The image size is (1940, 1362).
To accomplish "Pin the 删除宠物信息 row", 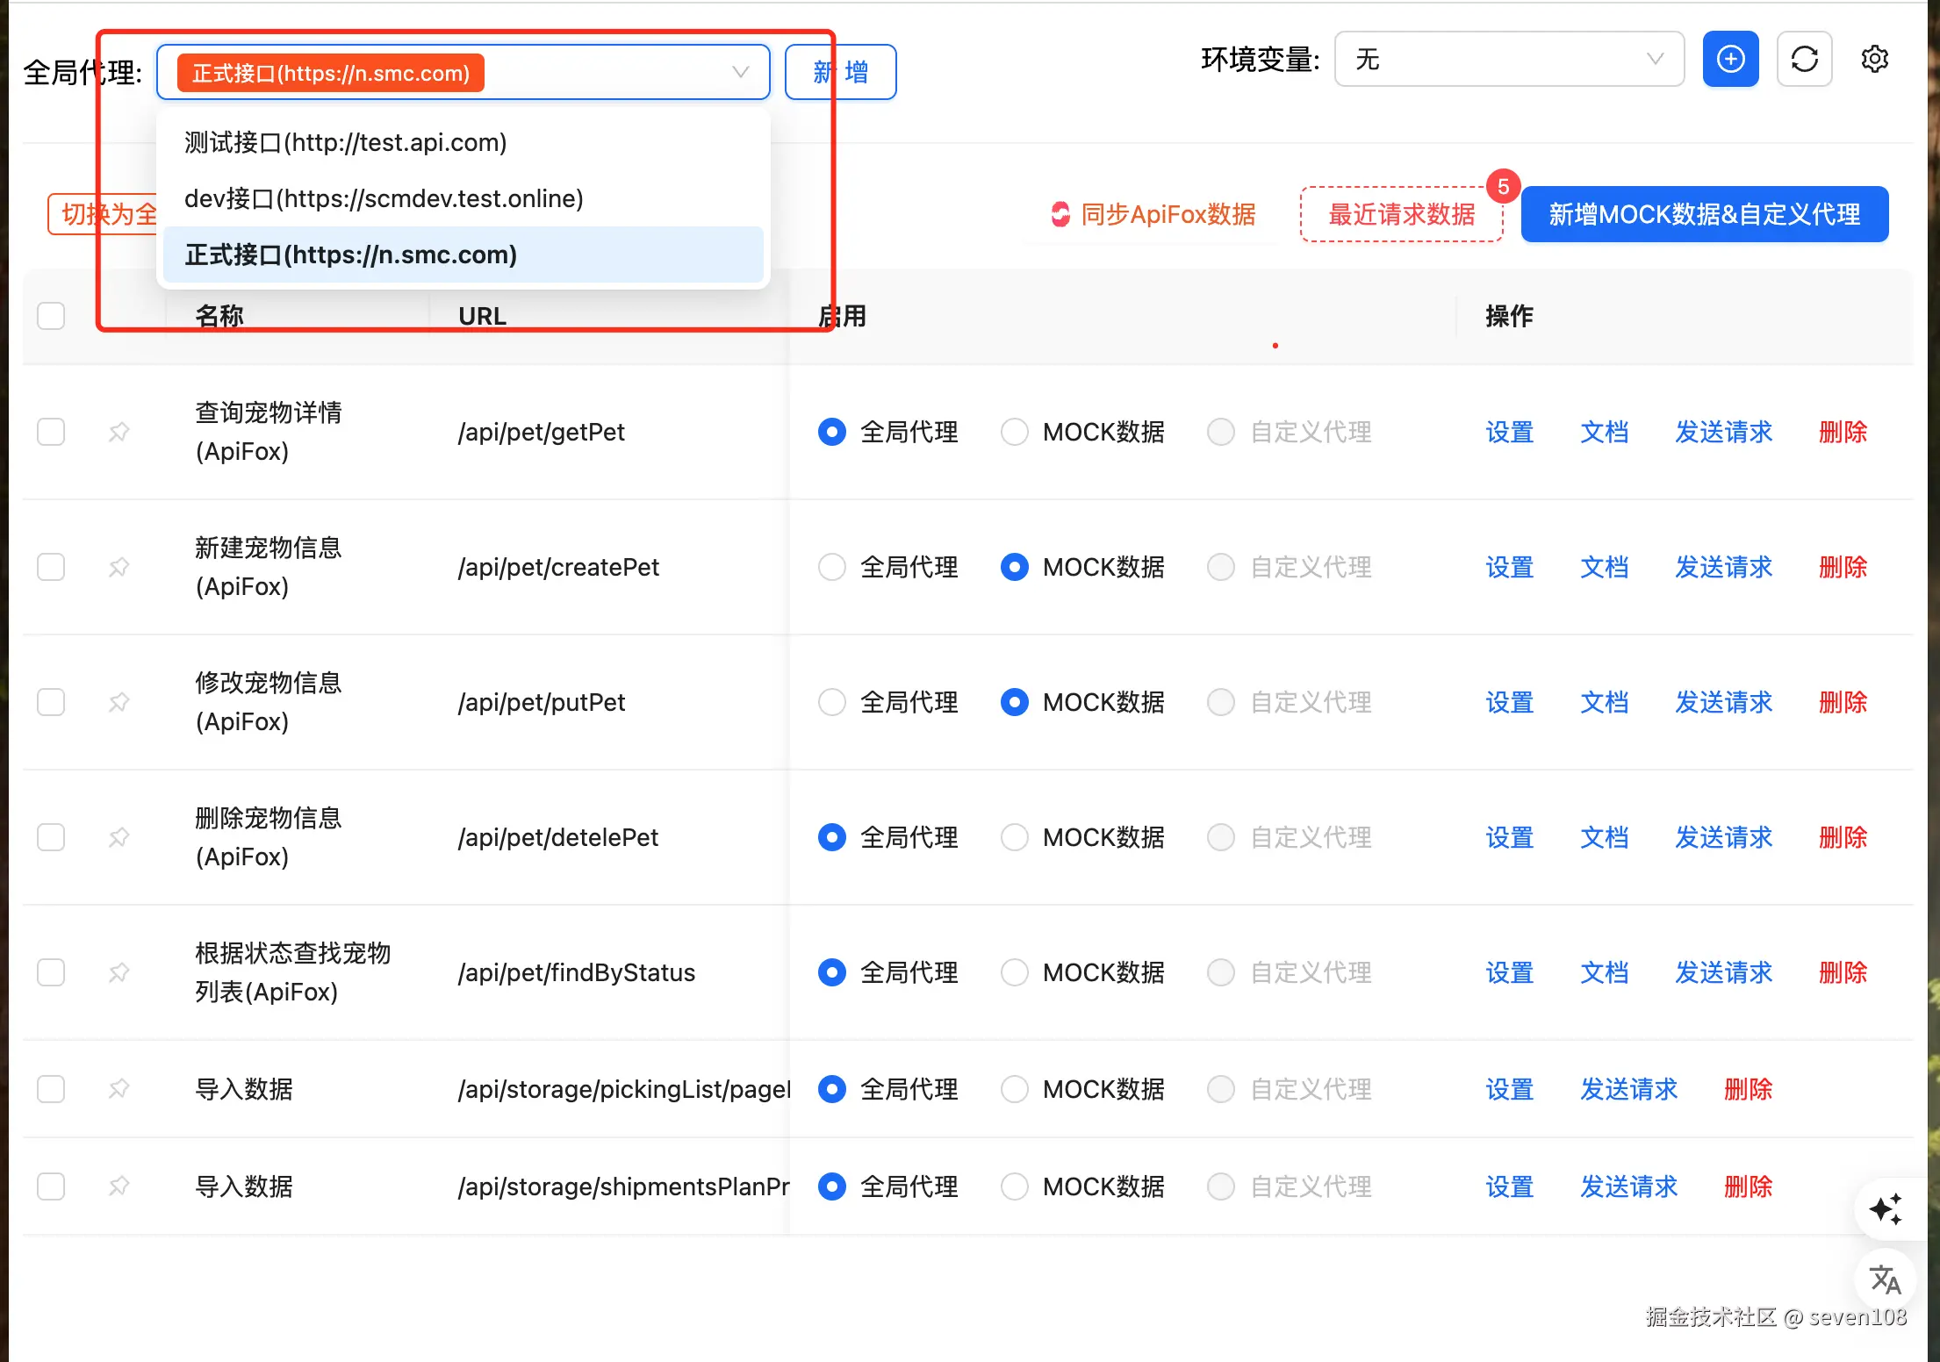I will 119,837.
